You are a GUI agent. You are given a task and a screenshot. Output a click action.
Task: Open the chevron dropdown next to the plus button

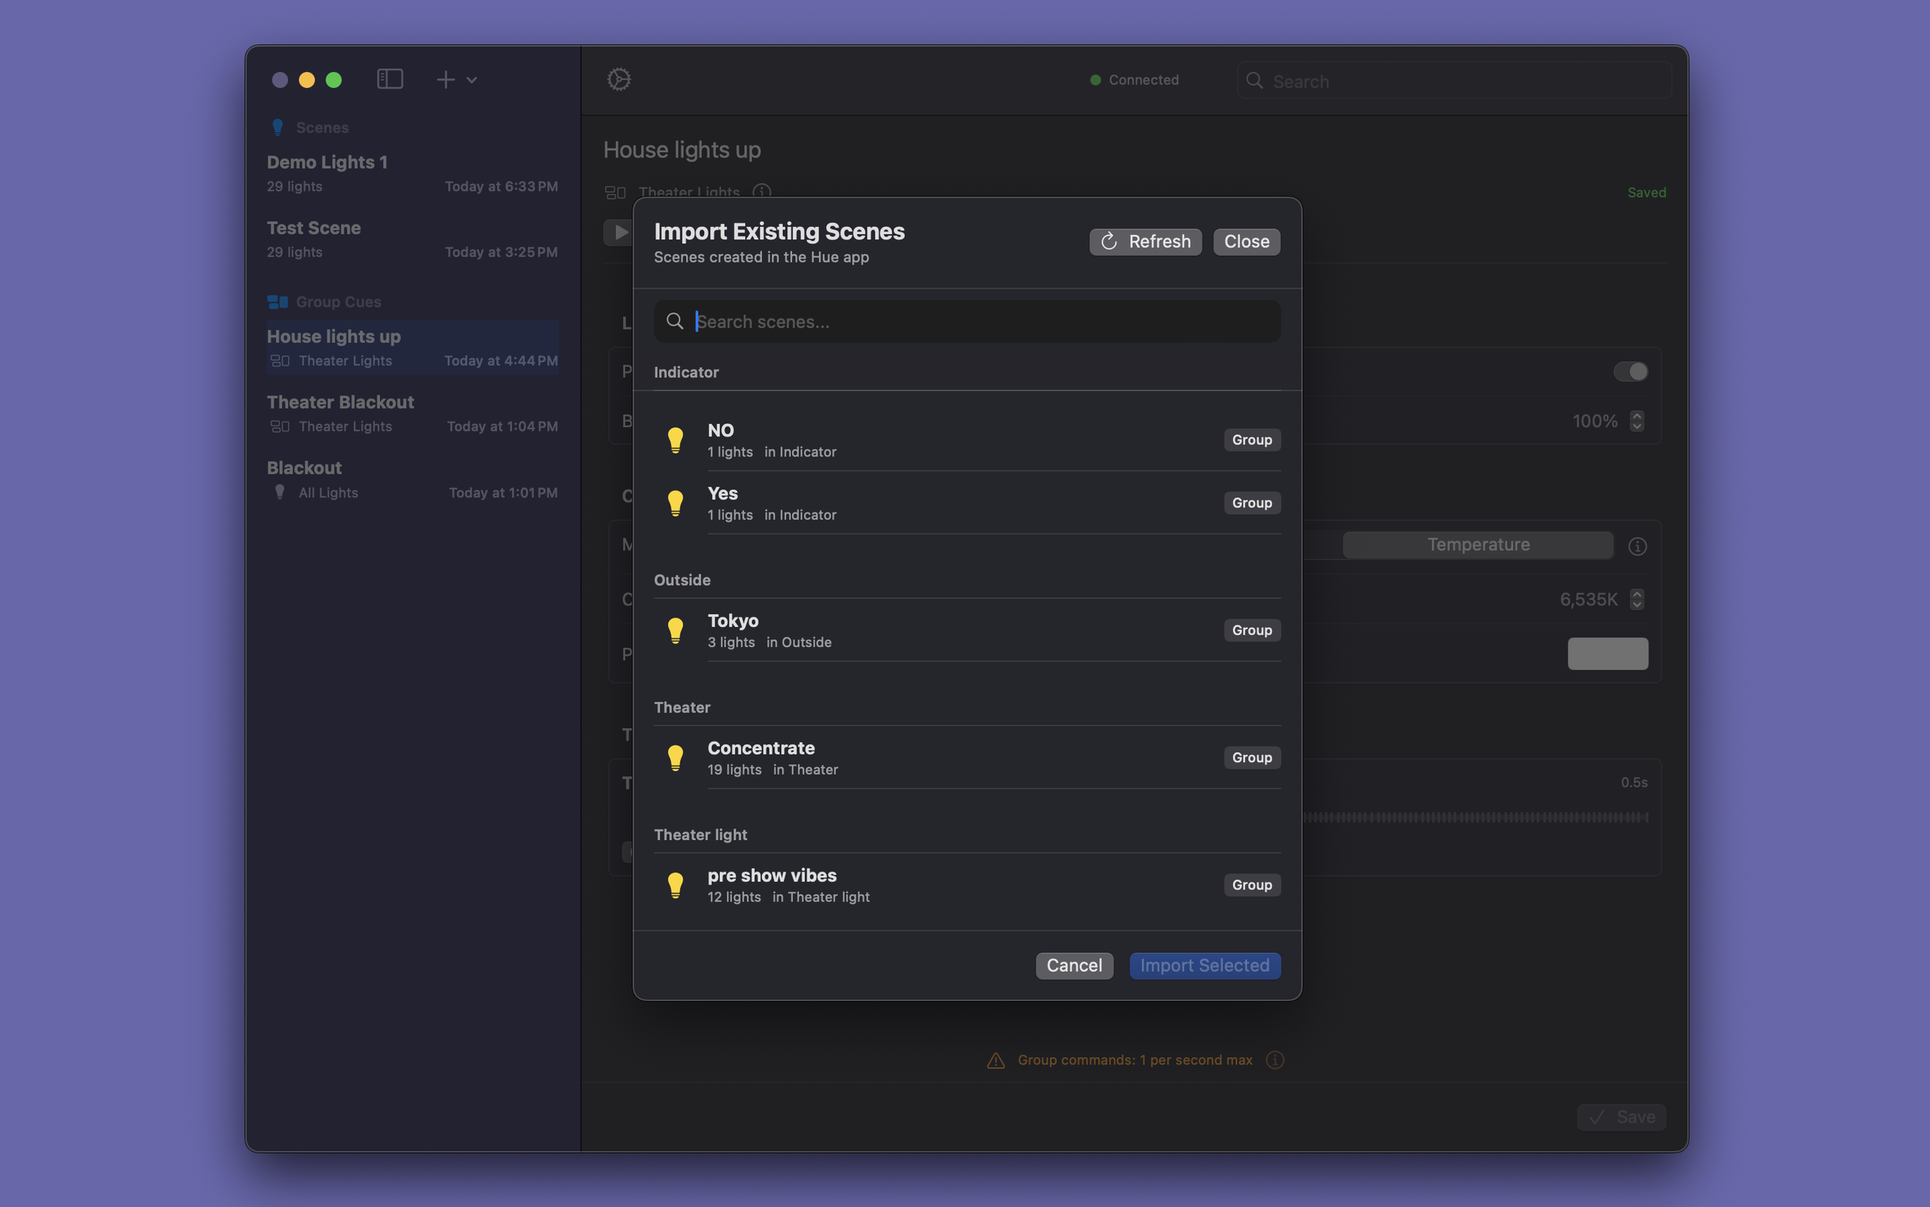(472, 80)
